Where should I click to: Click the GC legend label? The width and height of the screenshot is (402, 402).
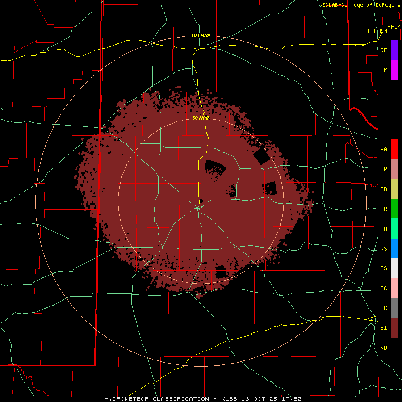coord(383,308)
